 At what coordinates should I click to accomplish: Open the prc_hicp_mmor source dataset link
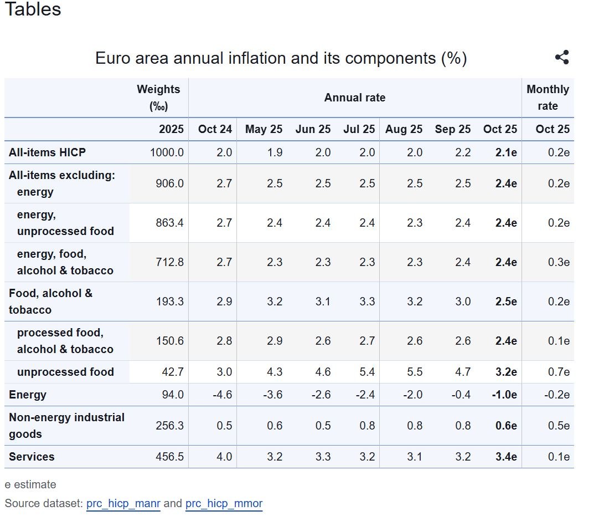click(x=224, y=504)
